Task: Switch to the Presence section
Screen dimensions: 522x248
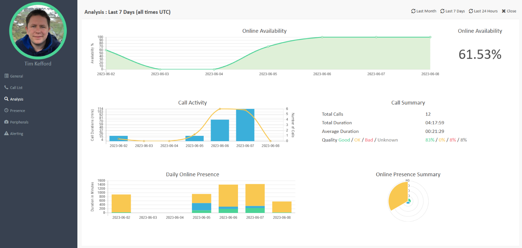Action: click(x=18, y=110)
